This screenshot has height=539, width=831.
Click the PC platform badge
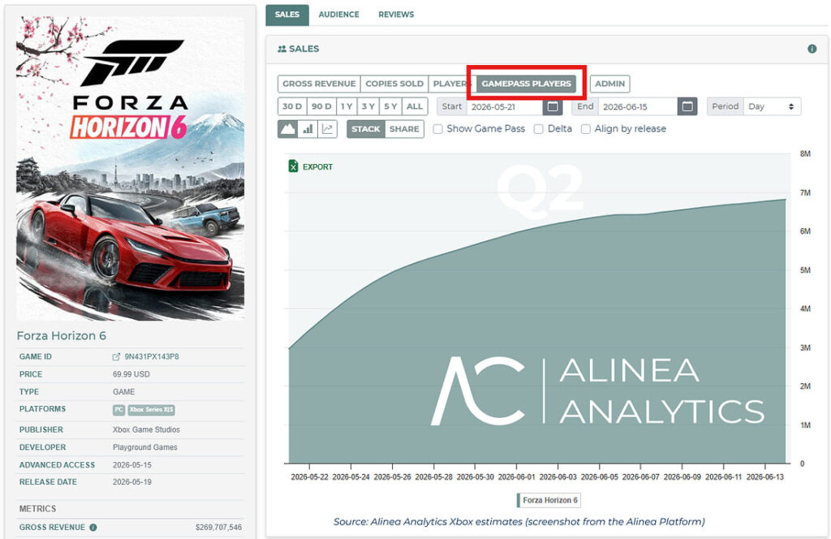[118, 410]
